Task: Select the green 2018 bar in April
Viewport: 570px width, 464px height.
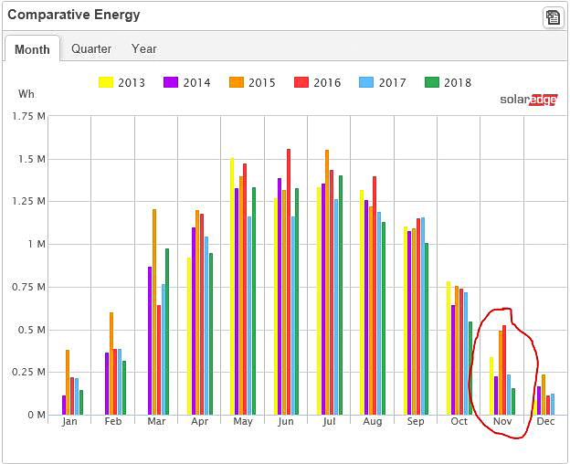Action: pyautogui.click(x=211, y=334)
